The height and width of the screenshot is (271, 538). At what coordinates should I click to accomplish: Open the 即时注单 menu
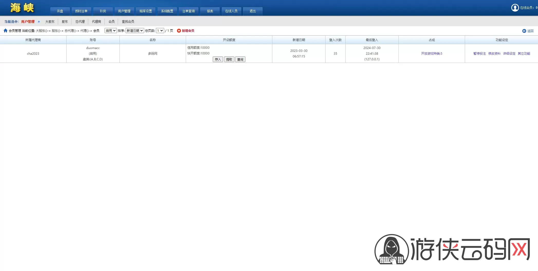(81, 11)
